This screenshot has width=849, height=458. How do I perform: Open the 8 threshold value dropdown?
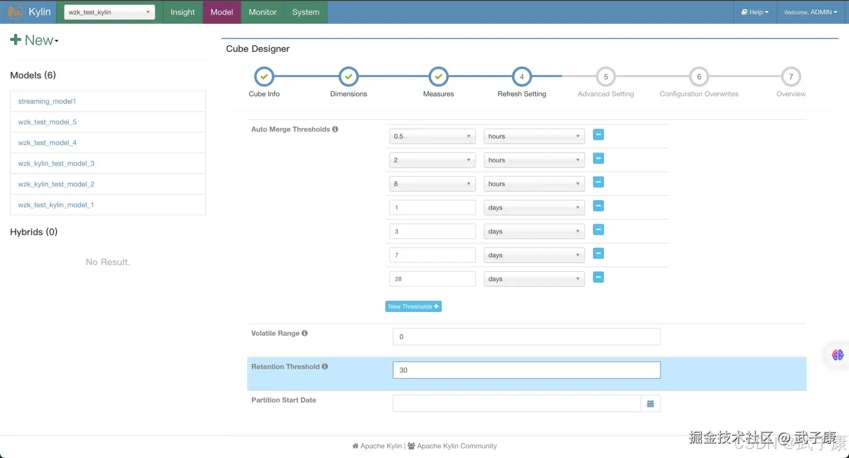[432, 184]
